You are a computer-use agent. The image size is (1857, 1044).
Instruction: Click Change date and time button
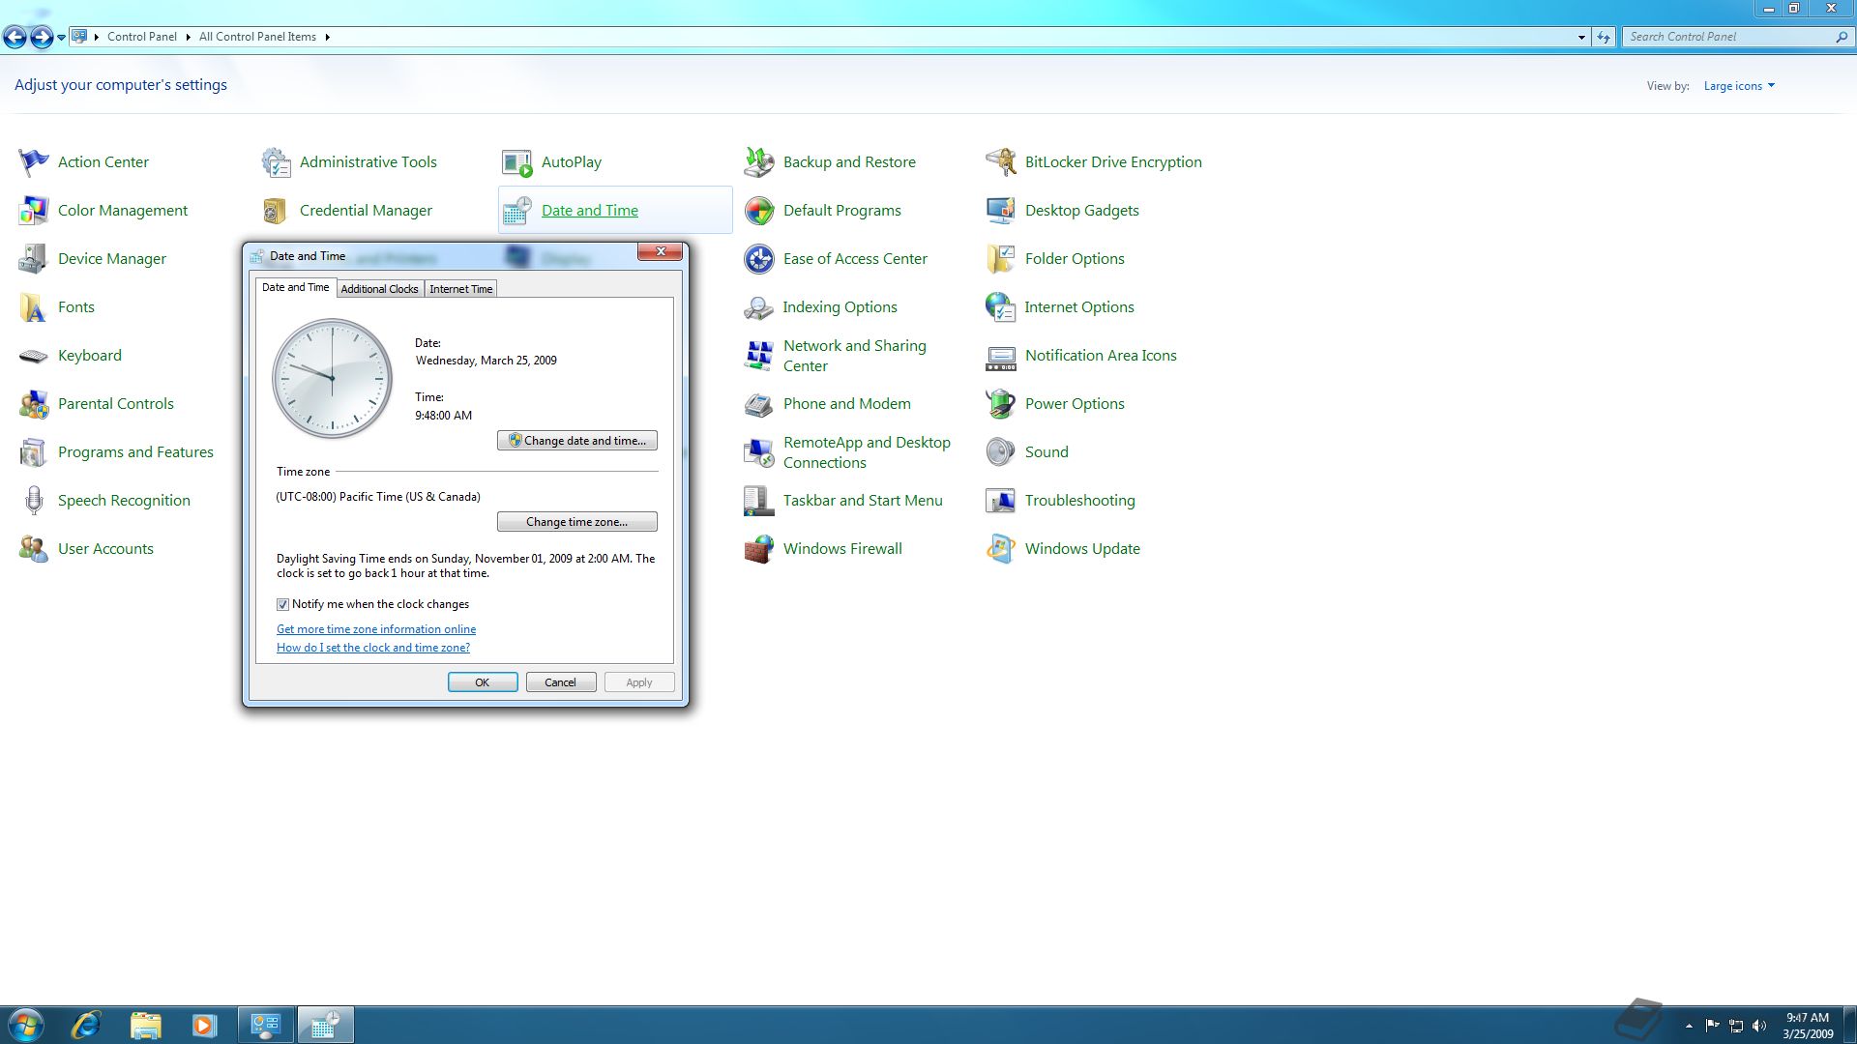click(577, 441)
